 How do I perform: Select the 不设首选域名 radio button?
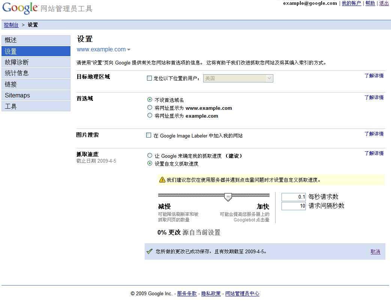[x=150, y=100]
